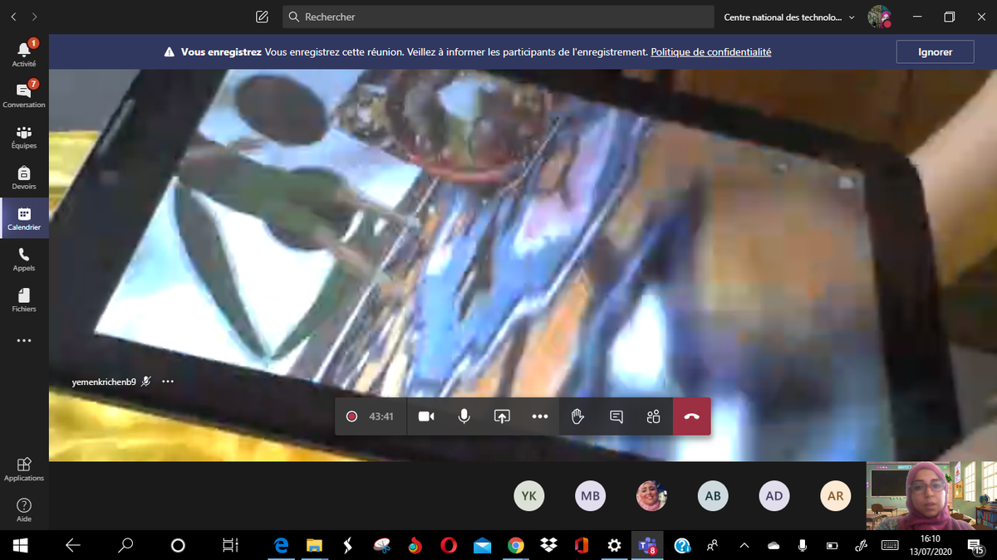This screenshot has height=560, width=997.
Task: Click the recording timer indicator 43:41
Action: (x=371, y=416)
